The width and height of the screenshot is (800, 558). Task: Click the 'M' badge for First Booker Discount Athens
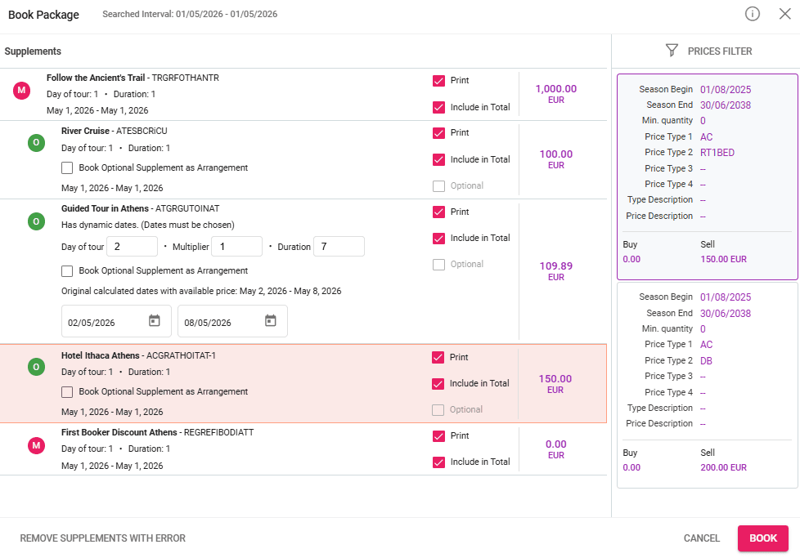pos(36,445)
